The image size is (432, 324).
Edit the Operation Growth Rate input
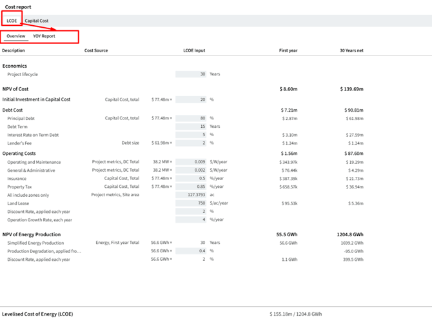(191, 219)
